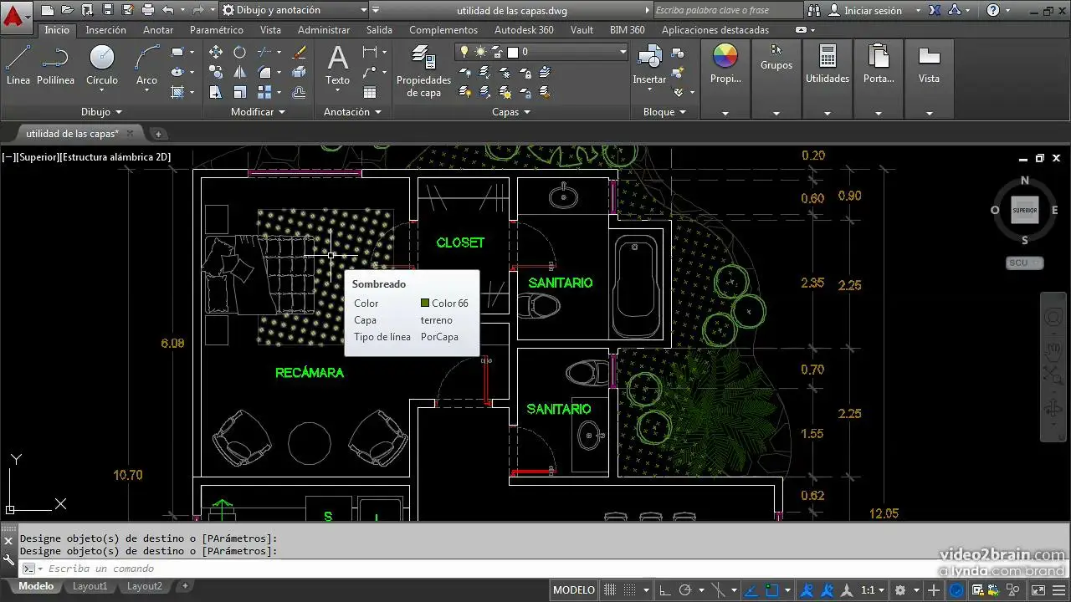The height and width of the screenshot is (602, 1071).
Task: Select the Arco tool
Action: click(x=146, y=65)
